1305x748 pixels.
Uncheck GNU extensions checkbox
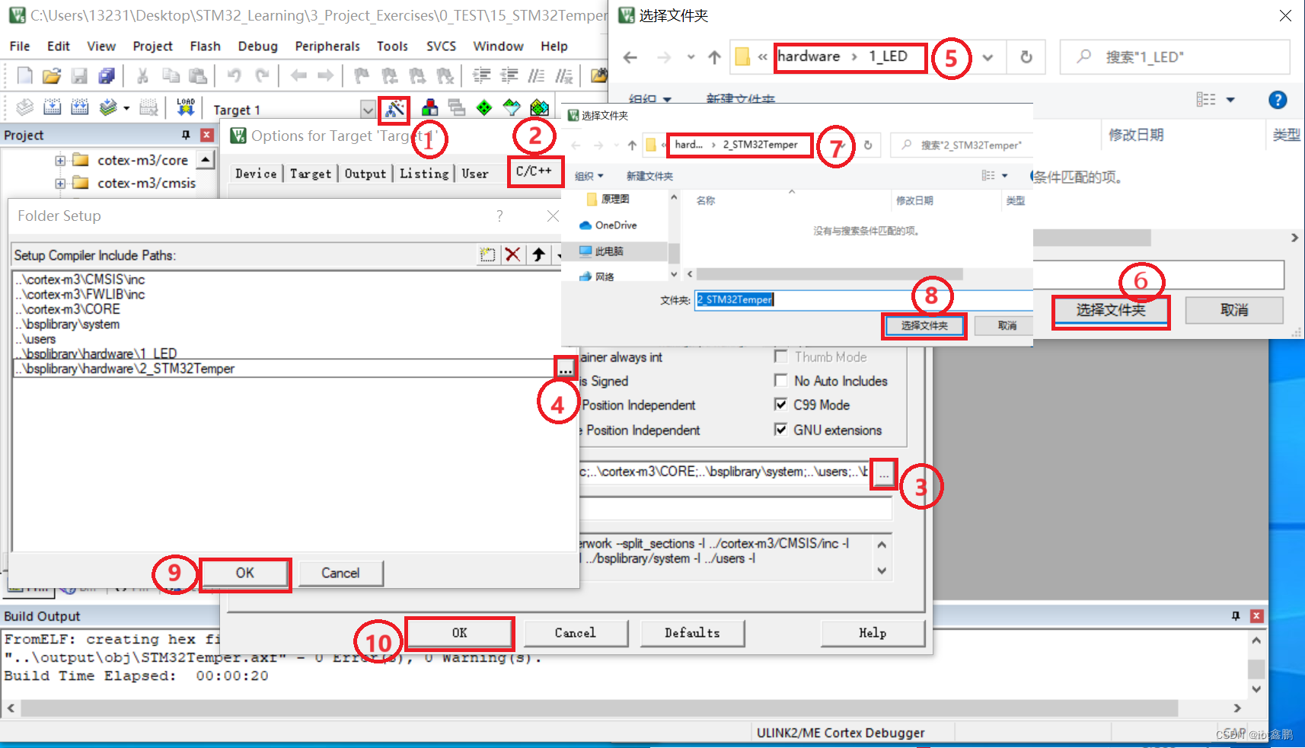coord(780,430)
